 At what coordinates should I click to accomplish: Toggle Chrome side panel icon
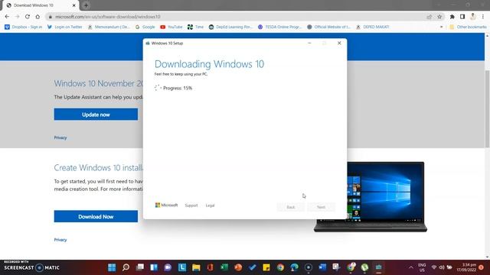tap(462, 17)
